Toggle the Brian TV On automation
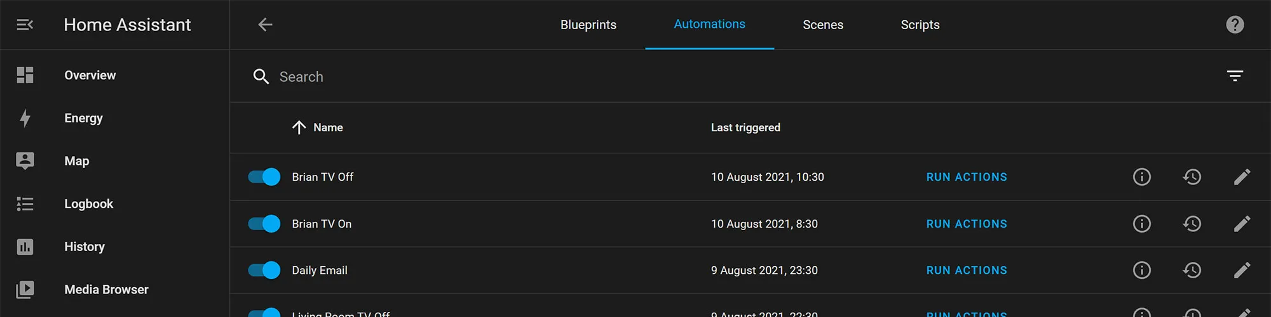Viewport: 1271px width, 317px height. (264, 224)
